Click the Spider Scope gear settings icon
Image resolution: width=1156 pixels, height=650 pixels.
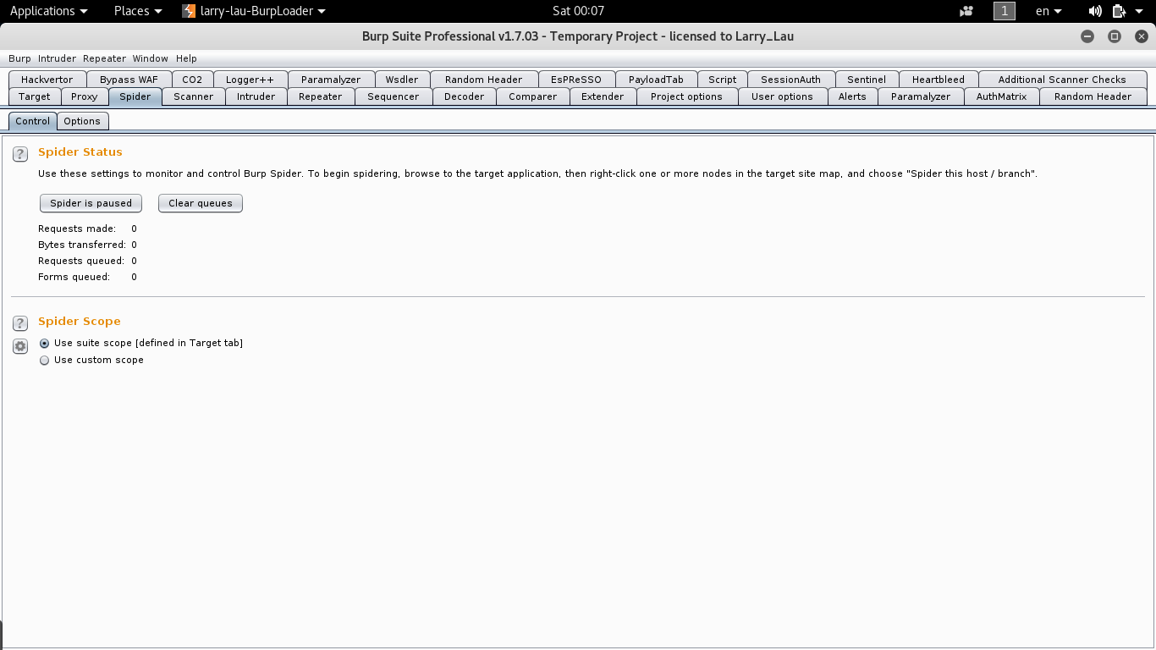tap(20, 346)
